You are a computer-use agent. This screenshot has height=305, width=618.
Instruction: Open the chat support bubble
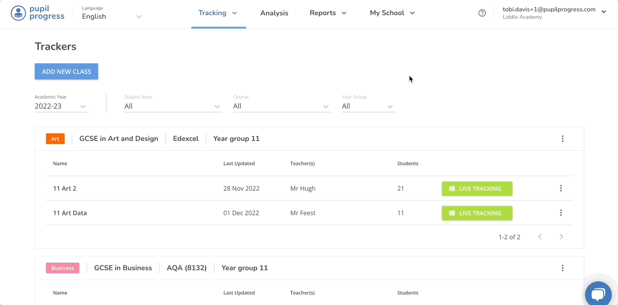tap(598, 294)
